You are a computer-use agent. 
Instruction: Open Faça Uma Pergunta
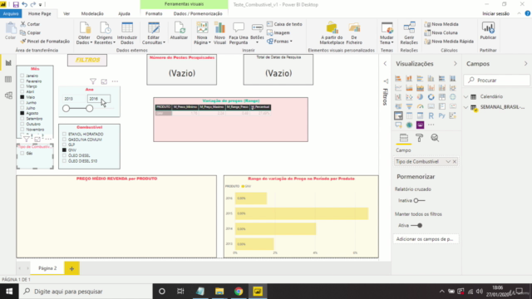pos(239,33)
